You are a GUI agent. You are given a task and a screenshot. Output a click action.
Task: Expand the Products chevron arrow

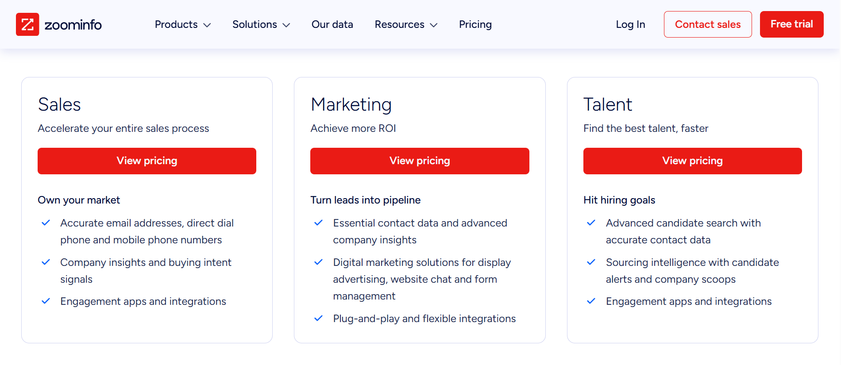tap(207, 25)
